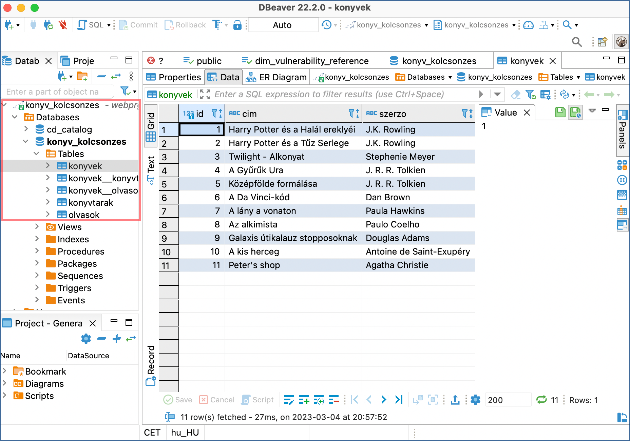This screenshot has width=630, height=441.
Task: Expand the konyvtarak table node
Action: 48,202
